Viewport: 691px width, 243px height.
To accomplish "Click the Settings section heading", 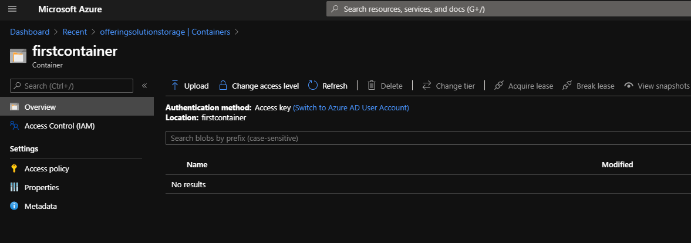I will 24,149.
